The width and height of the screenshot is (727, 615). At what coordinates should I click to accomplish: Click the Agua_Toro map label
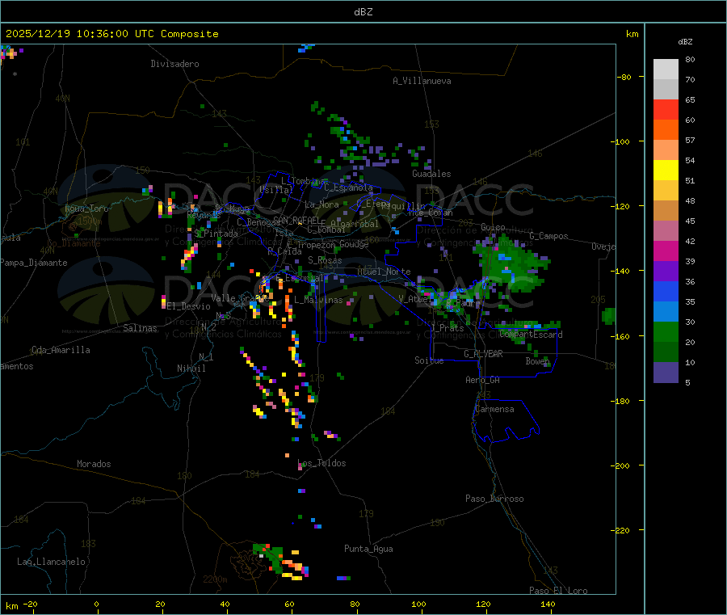point(86,209)
